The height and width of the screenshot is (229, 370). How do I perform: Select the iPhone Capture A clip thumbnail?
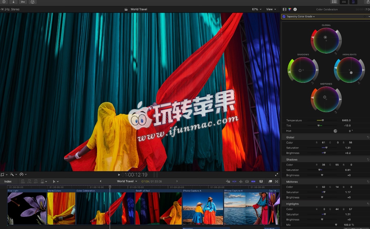click(x=203, y=208)
